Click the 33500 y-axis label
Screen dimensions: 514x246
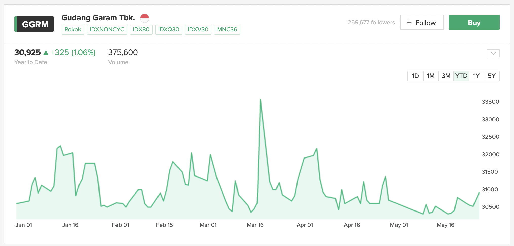490,102
